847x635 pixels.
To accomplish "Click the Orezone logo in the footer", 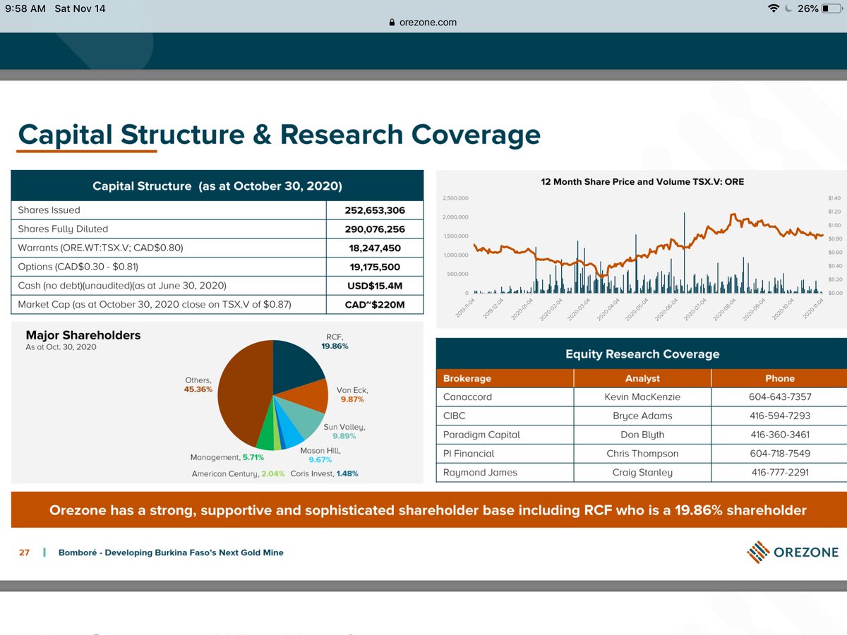I will pos(792,552).
